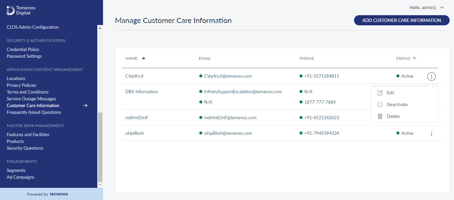Screen dimensions: 454x200
Task: Click the Deactivate circle-slash icon
Action: 380,104
